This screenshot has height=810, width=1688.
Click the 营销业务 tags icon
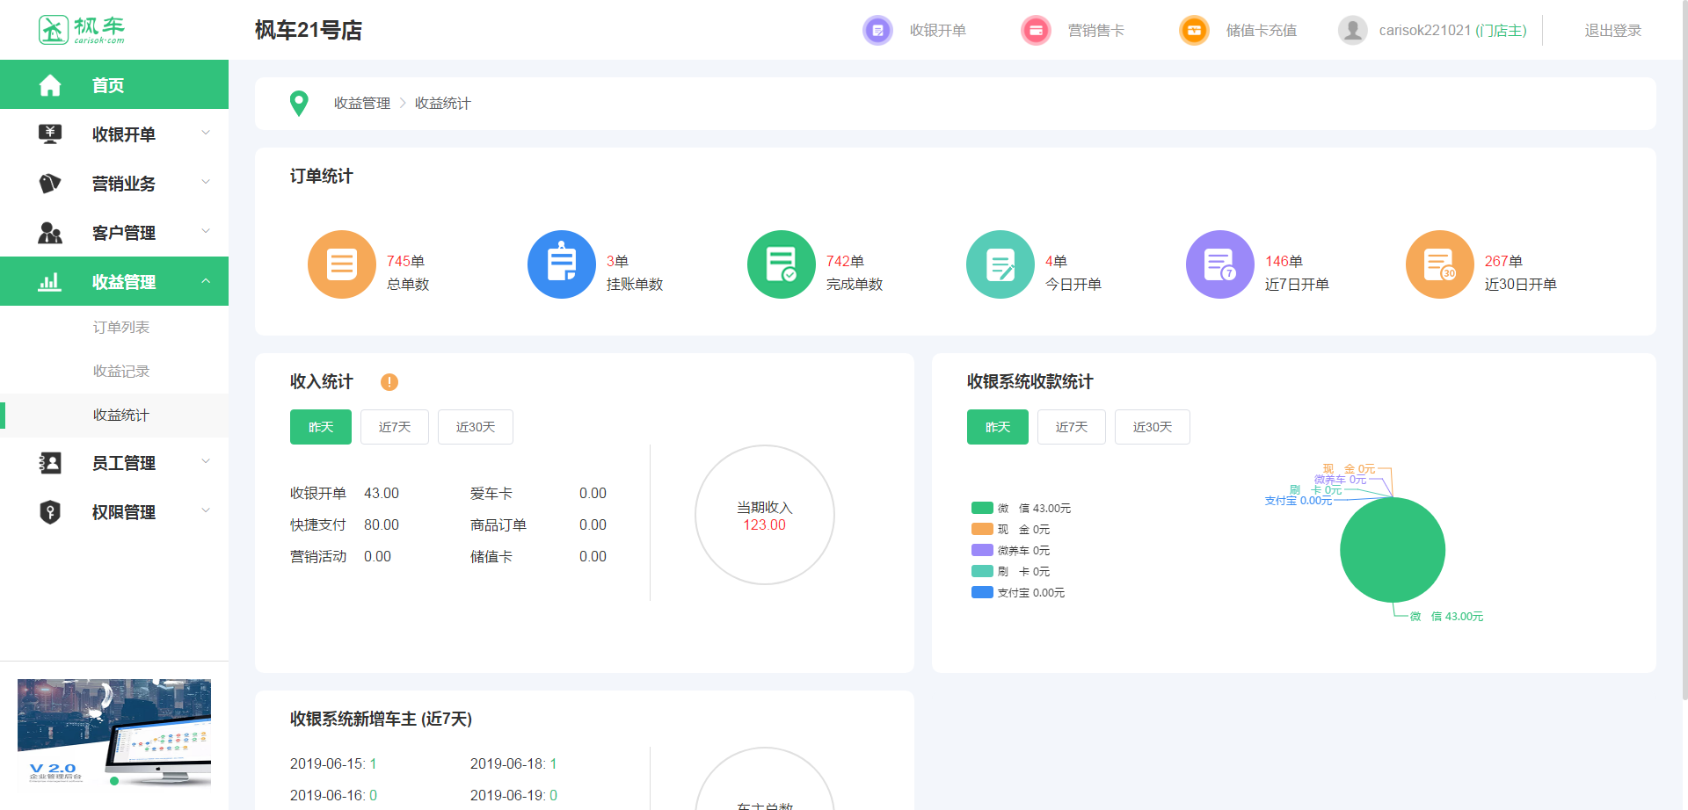pyautogui.click(x=50, y=184)
